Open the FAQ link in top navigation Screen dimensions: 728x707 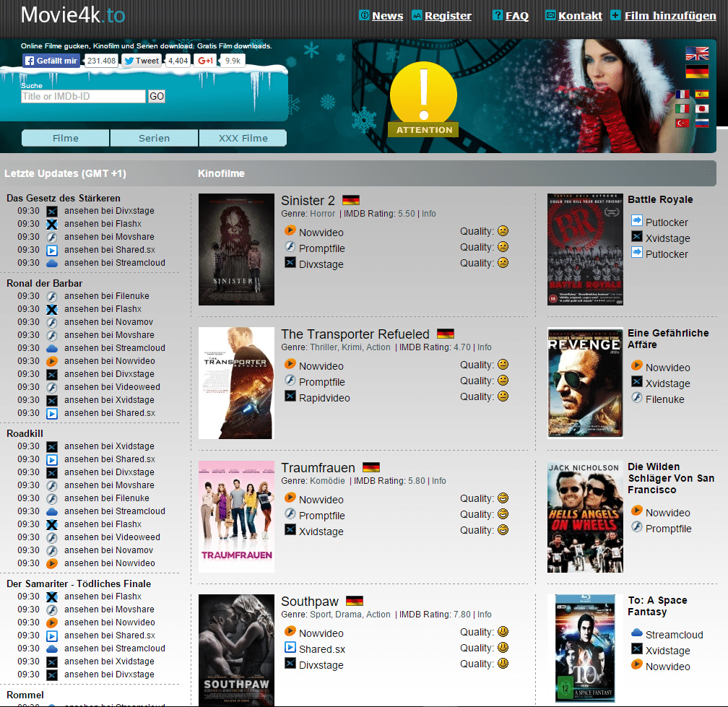tap(517, 16)
